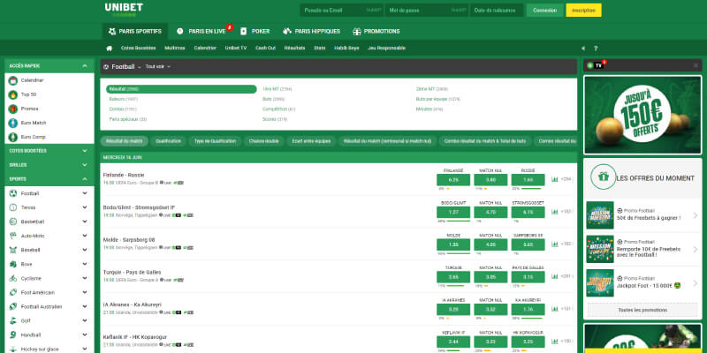707x353 pixels.
Task: Click Toutes les promotions button
Action: [642, 310]
